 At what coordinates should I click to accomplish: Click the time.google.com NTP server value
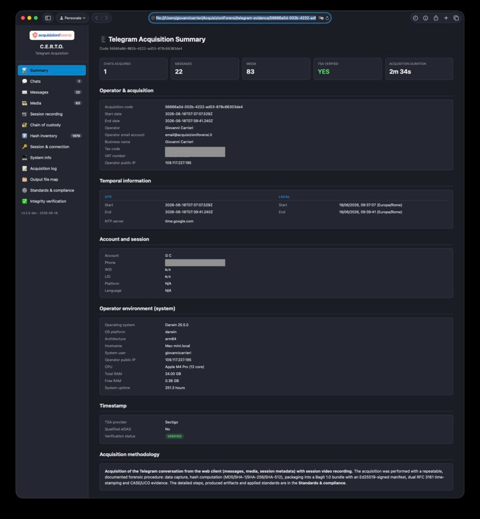pos(179,221)
